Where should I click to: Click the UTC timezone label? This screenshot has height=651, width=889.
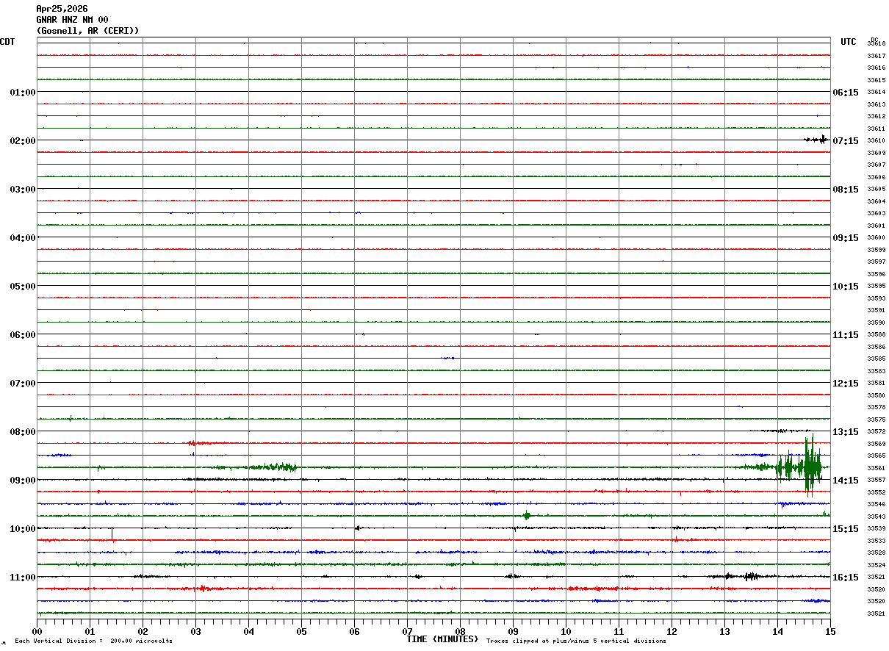tap(849, 42)
